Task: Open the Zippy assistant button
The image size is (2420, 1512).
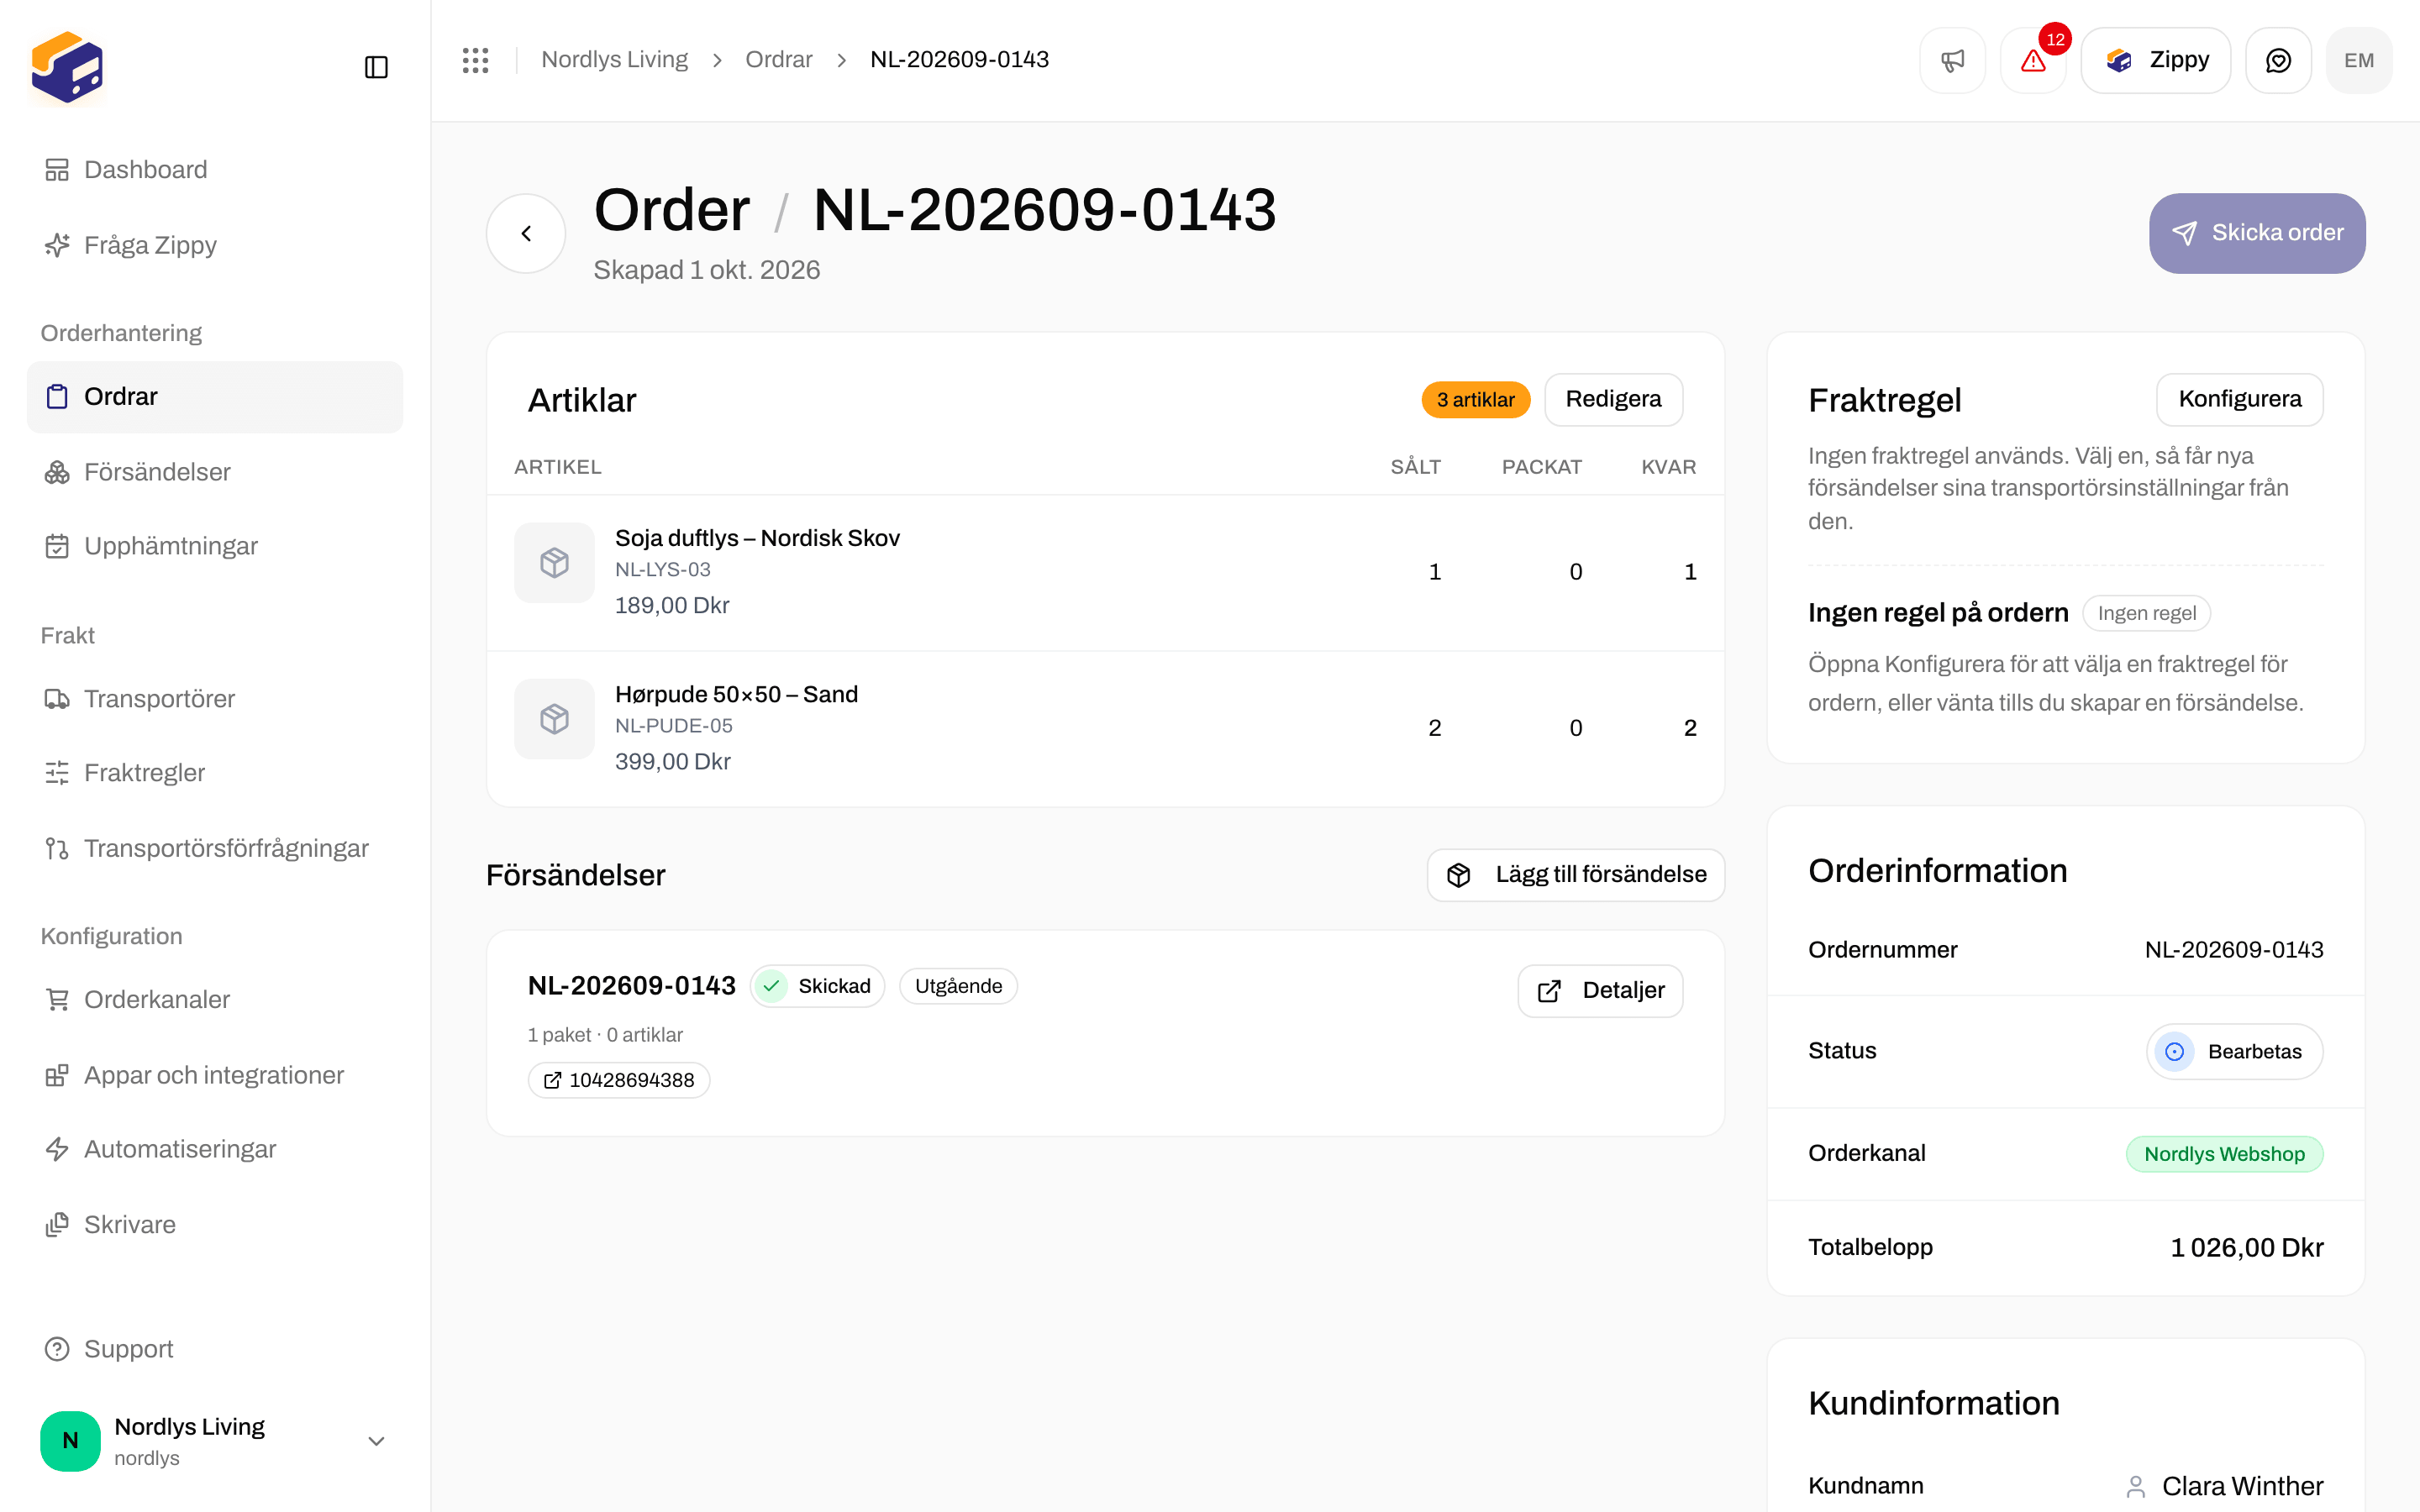Action: [2156, 60]
